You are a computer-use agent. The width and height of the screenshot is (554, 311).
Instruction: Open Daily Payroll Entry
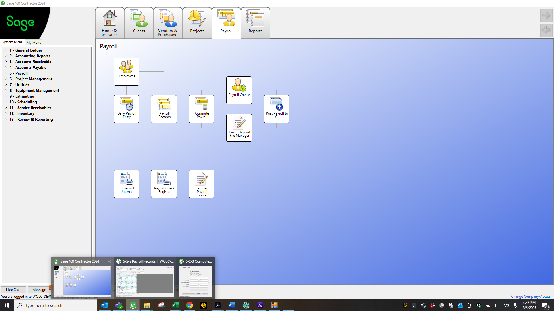126,109
